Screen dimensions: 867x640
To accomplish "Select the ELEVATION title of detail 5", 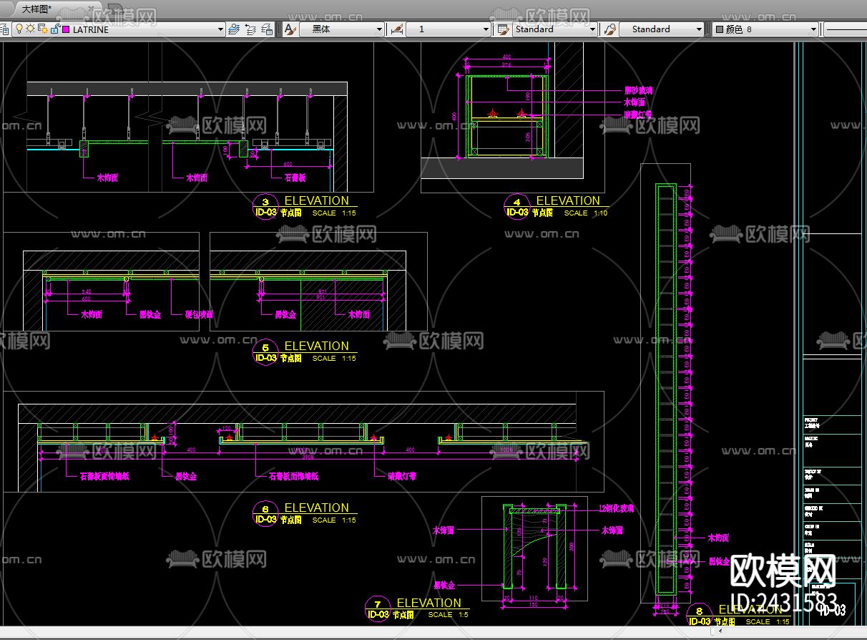I will [316, 346].
